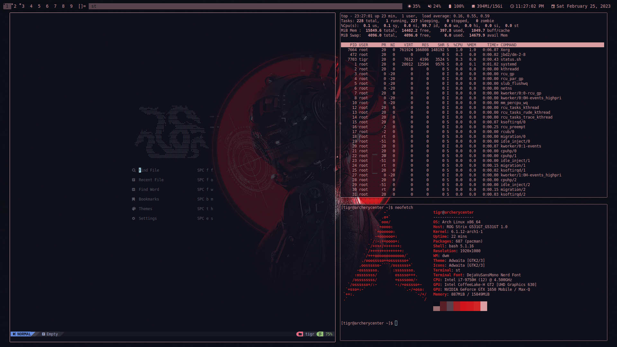The height and width of the screenshot is (347, 617).
Task: Click the 24% volume value
Action: point(437,6)
